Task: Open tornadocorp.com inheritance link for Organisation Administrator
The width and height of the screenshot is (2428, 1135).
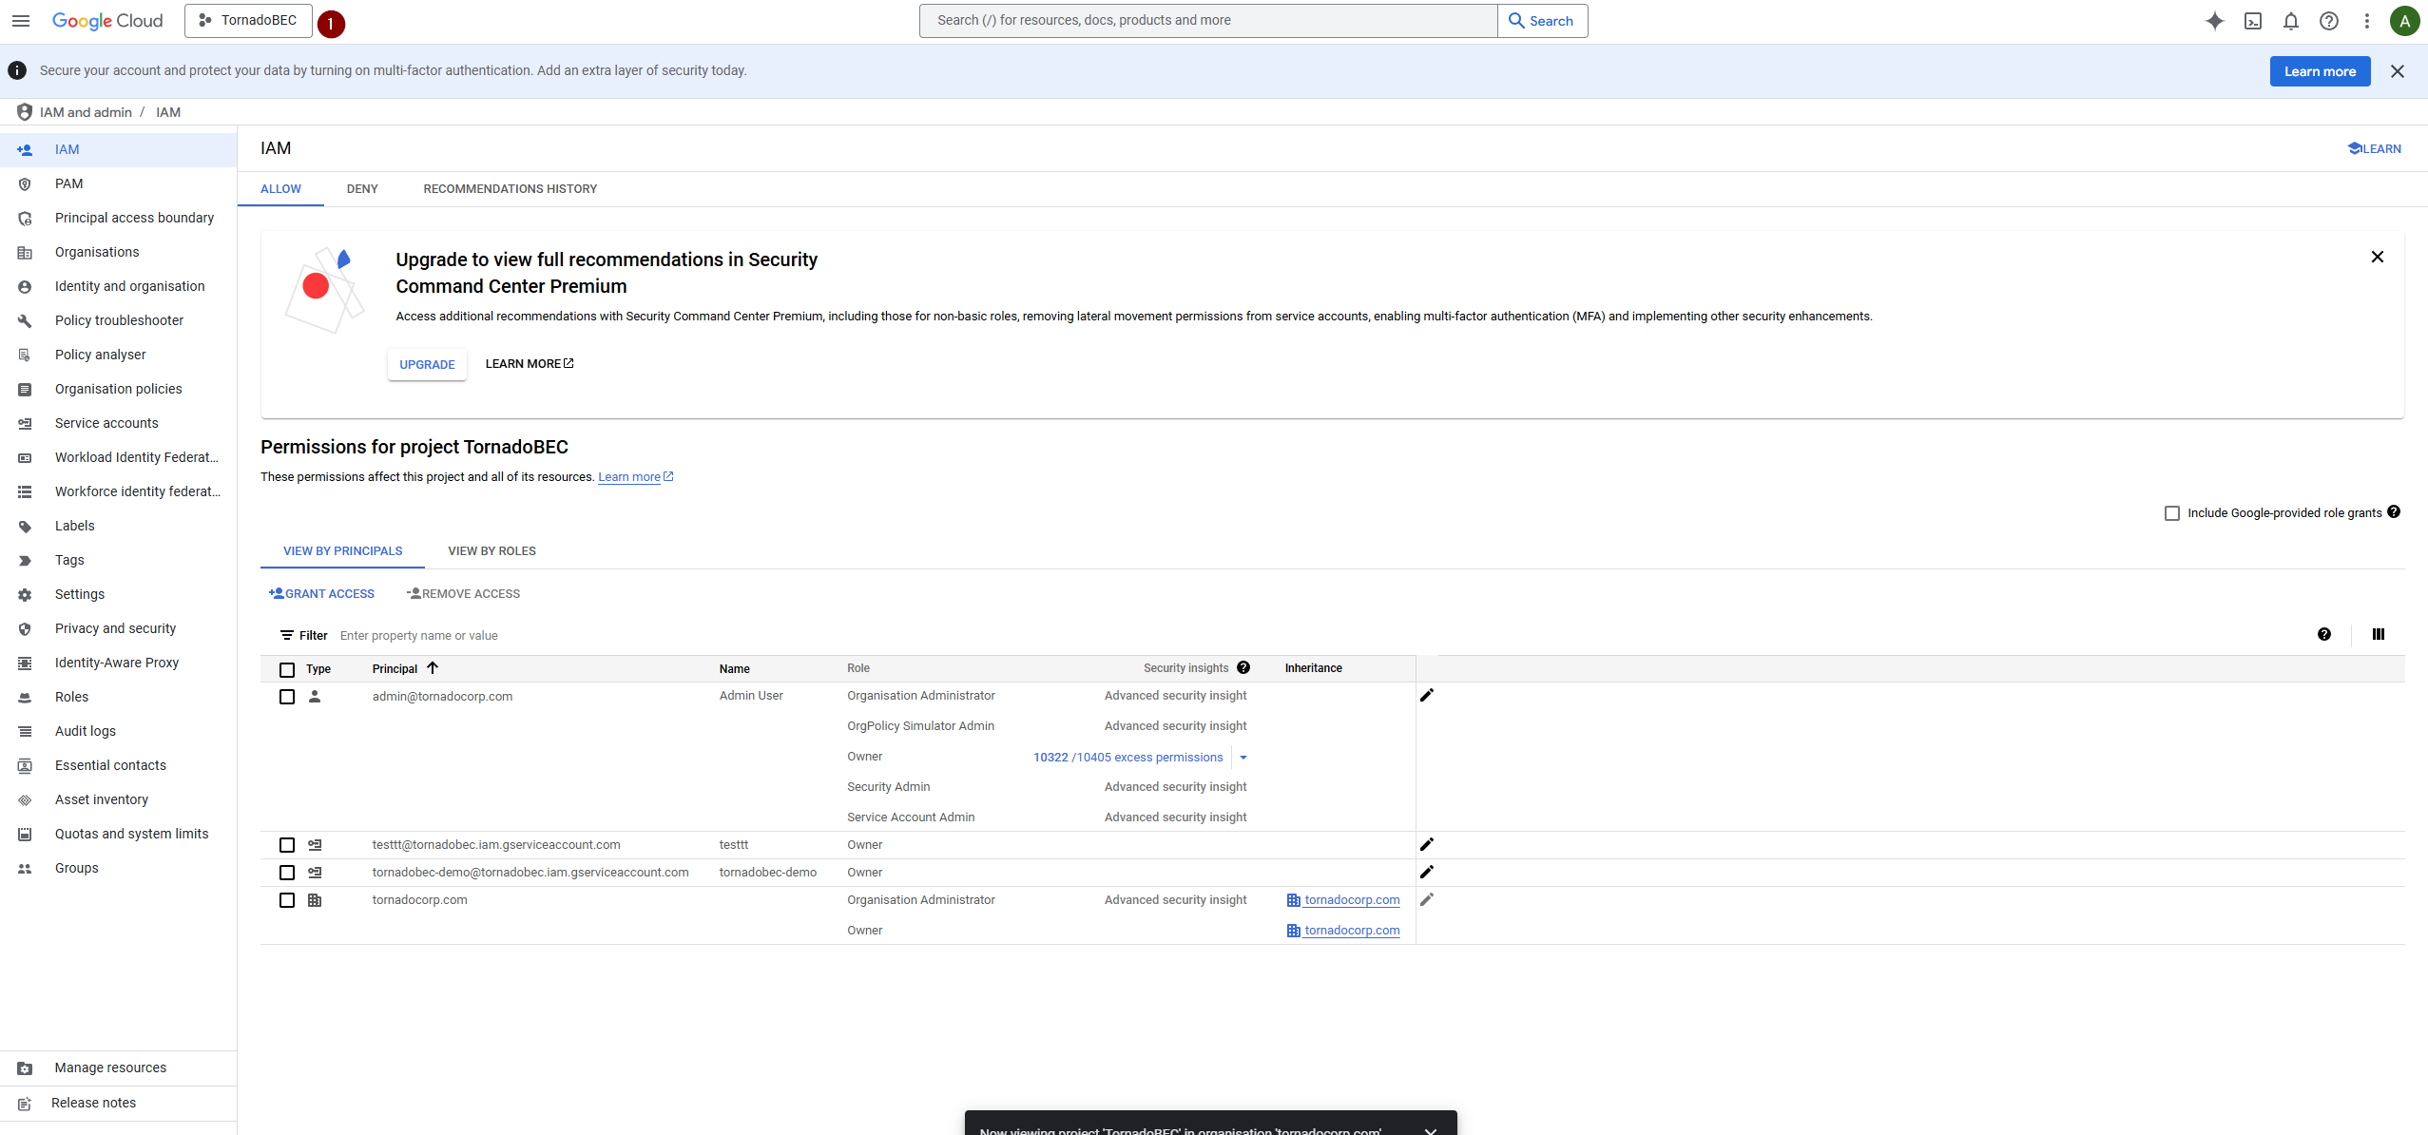Action: (1351, 900)
